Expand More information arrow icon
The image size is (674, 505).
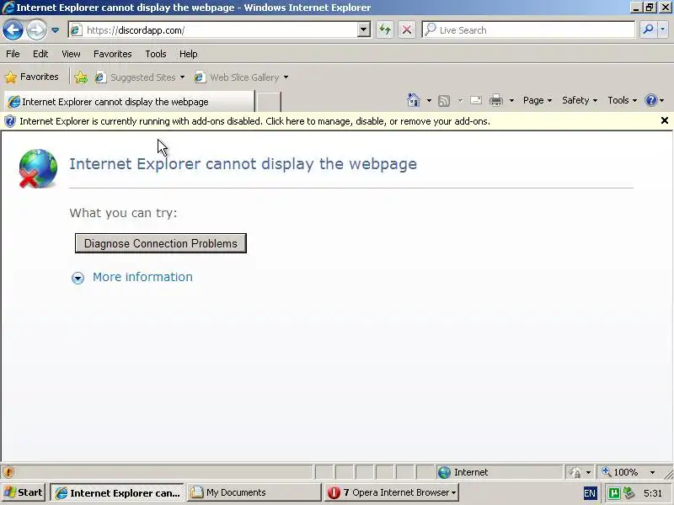coord(78,279)
